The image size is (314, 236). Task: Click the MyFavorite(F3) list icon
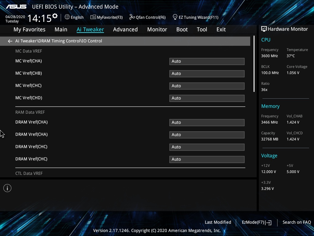coord(93,17)
